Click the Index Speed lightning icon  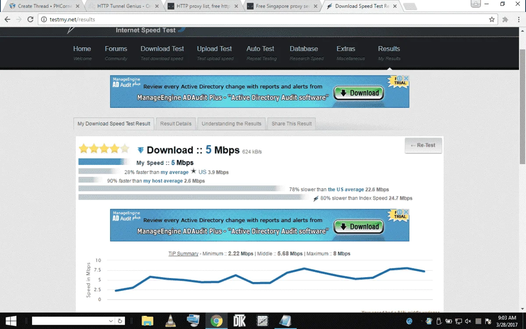(x=316, y=198)
